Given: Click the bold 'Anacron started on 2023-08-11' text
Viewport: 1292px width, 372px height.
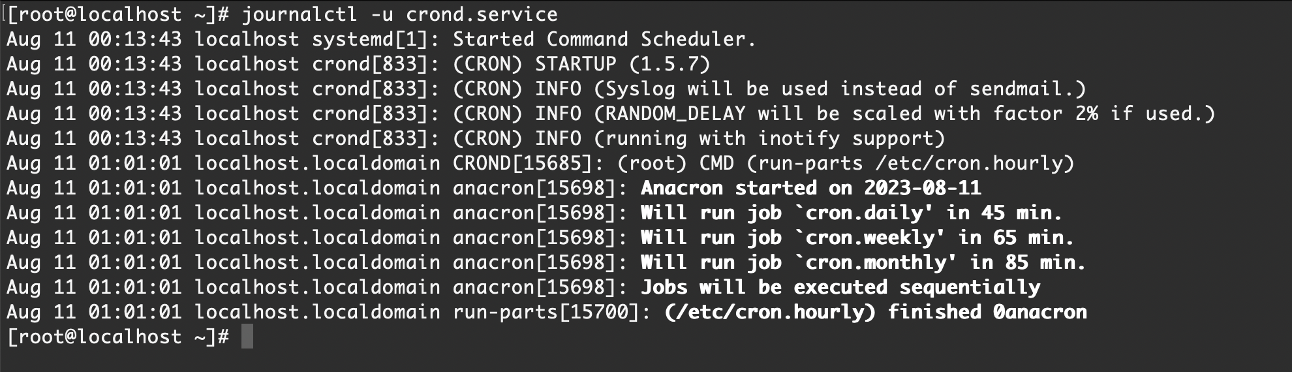Looking at the screenshot, I should (x=810, y=188).
